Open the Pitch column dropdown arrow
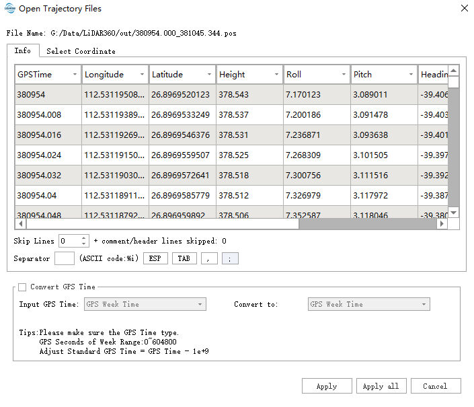 [411, 75]
